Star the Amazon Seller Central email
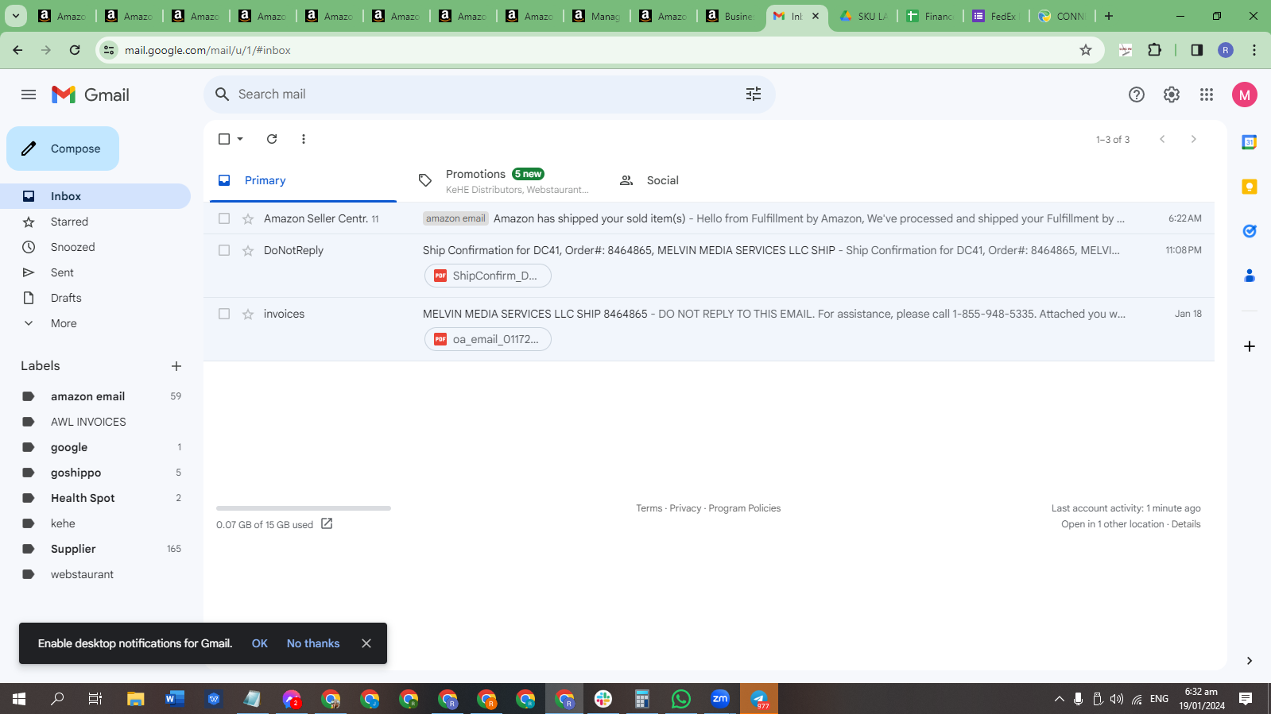The height and width of the screenshot is (714, 1271). [x=248, y=218]
